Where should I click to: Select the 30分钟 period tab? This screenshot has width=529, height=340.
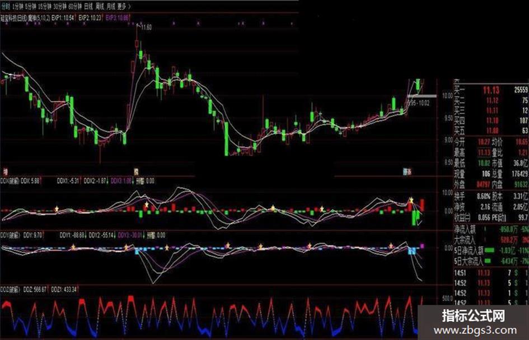tap(60, 6)
